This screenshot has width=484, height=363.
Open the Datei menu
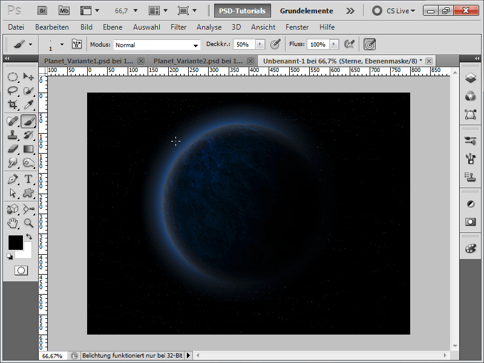pyautogui.click(x=16, y=27)
